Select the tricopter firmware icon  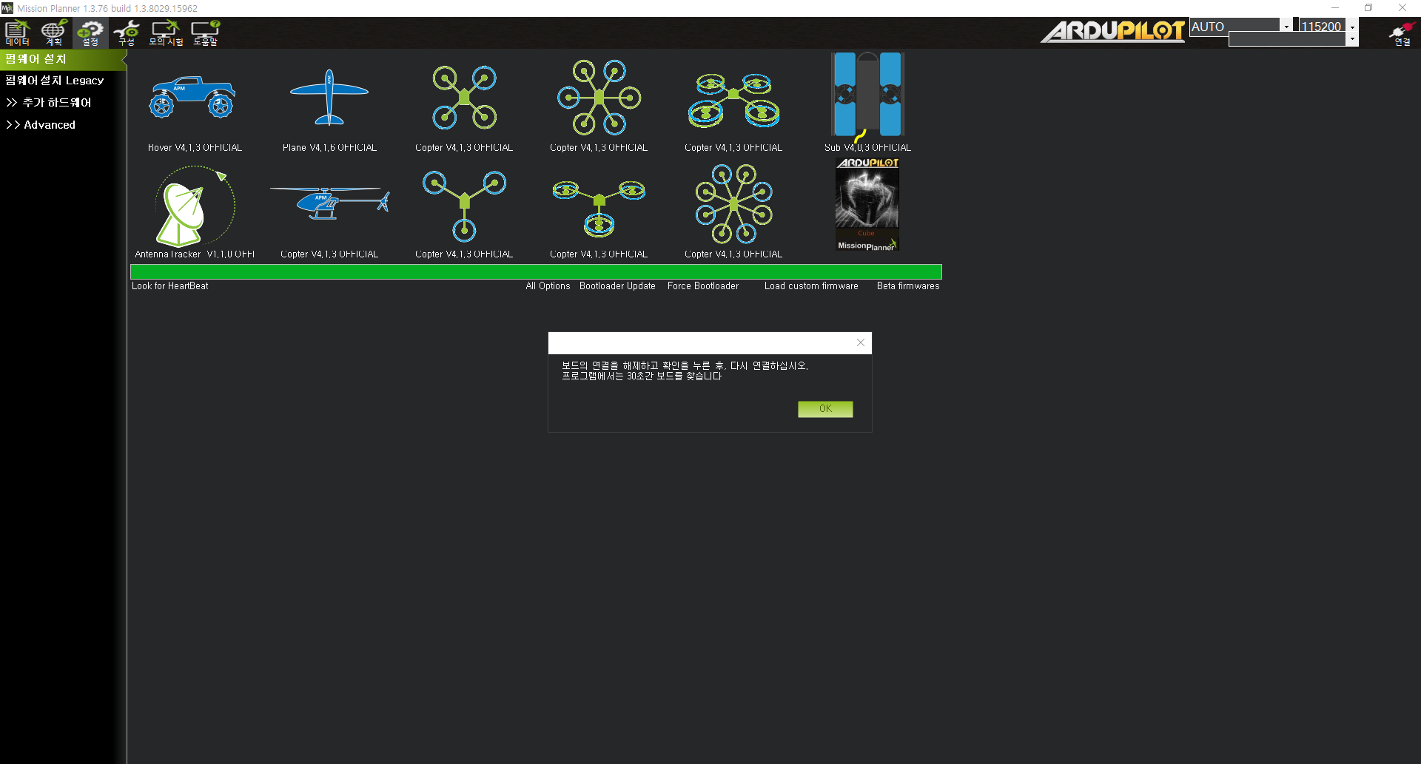(464, 206)
